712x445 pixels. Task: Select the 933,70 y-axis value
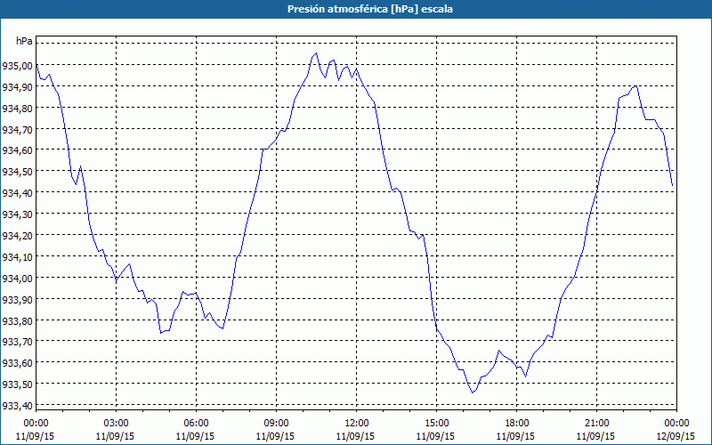(17, 342)
